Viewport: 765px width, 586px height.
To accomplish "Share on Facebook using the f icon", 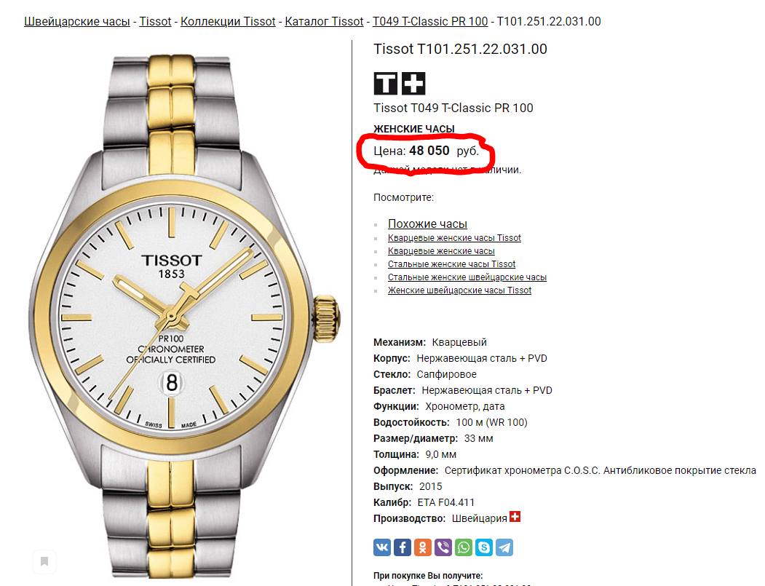I will pyautogui.click(x=403, y=547).
